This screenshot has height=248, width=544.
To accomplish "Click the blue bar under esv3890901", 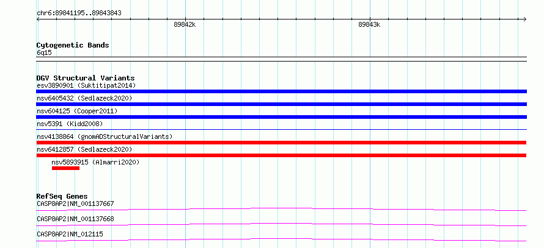I will [x=281, y=91].
